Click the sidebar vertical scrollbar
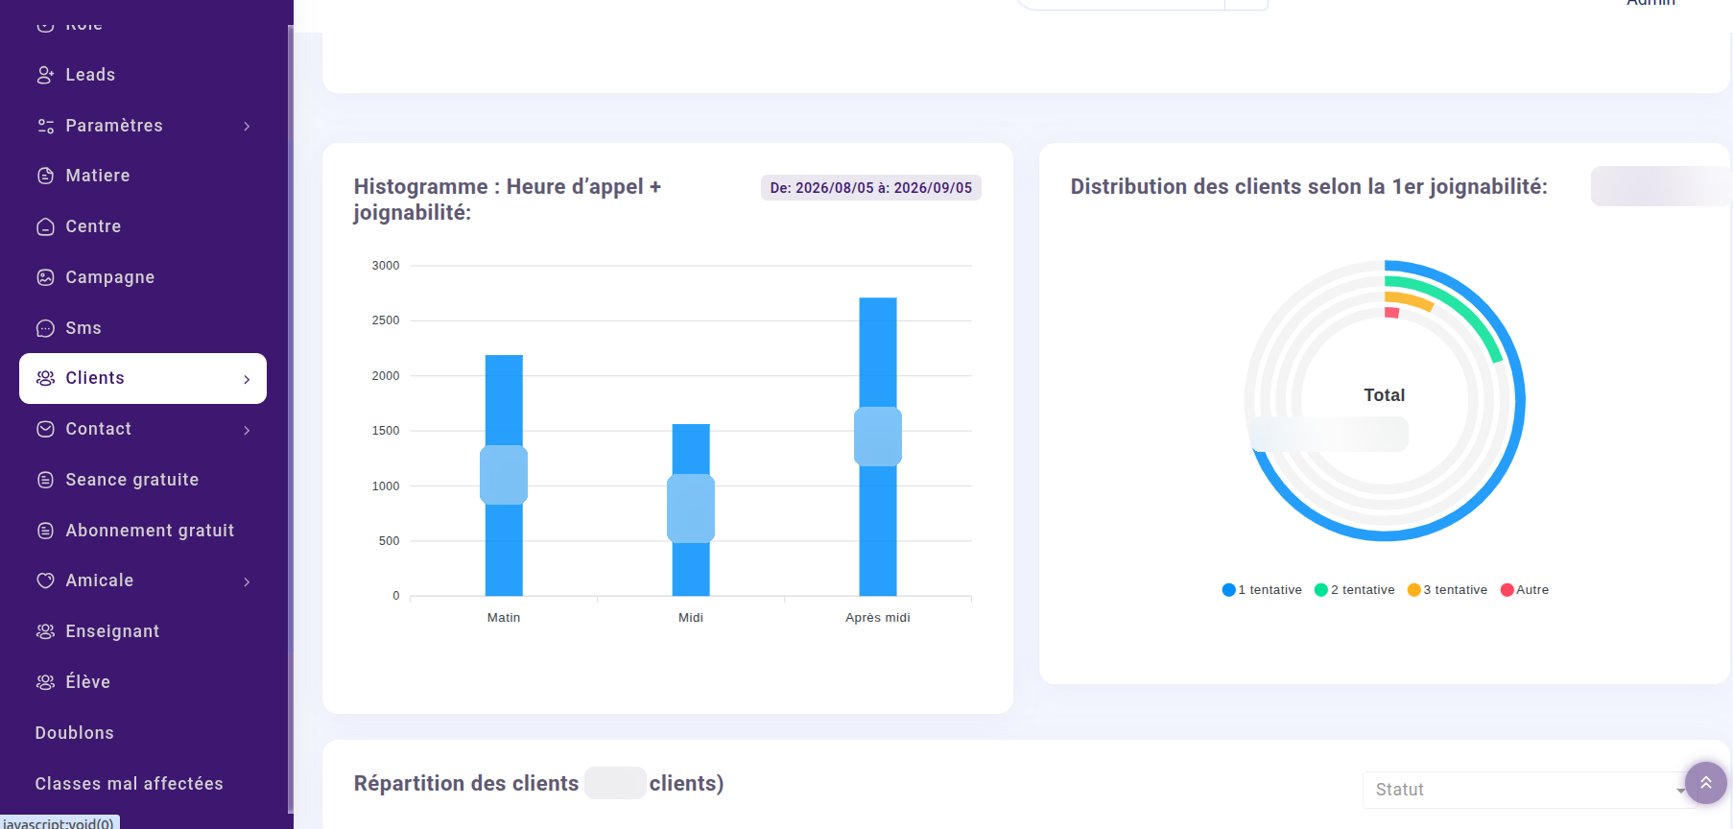The image size is (1733, 829). [x=290, y=419]
